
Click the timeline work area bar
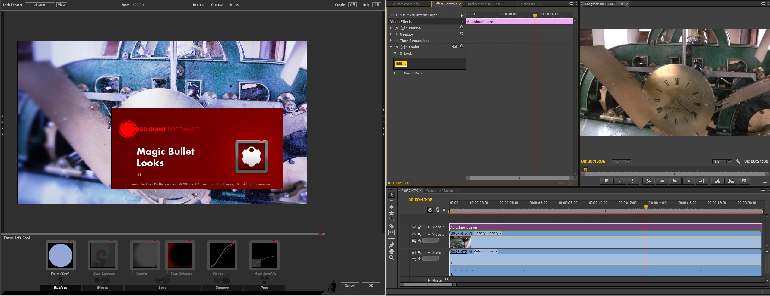point(606,211)
